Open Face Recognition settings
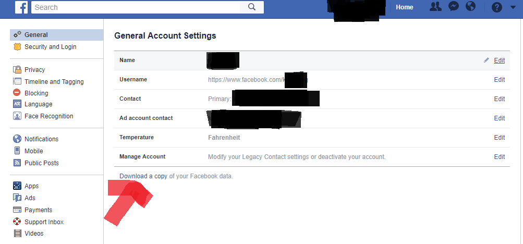523x244 pixels. [x=48, y=116]
